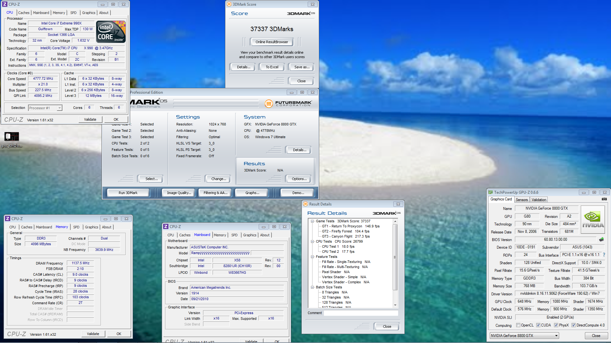Open Sensors tab in GPU-Z
This screenshot has height=343, width=611.
(x=522, y=199)
